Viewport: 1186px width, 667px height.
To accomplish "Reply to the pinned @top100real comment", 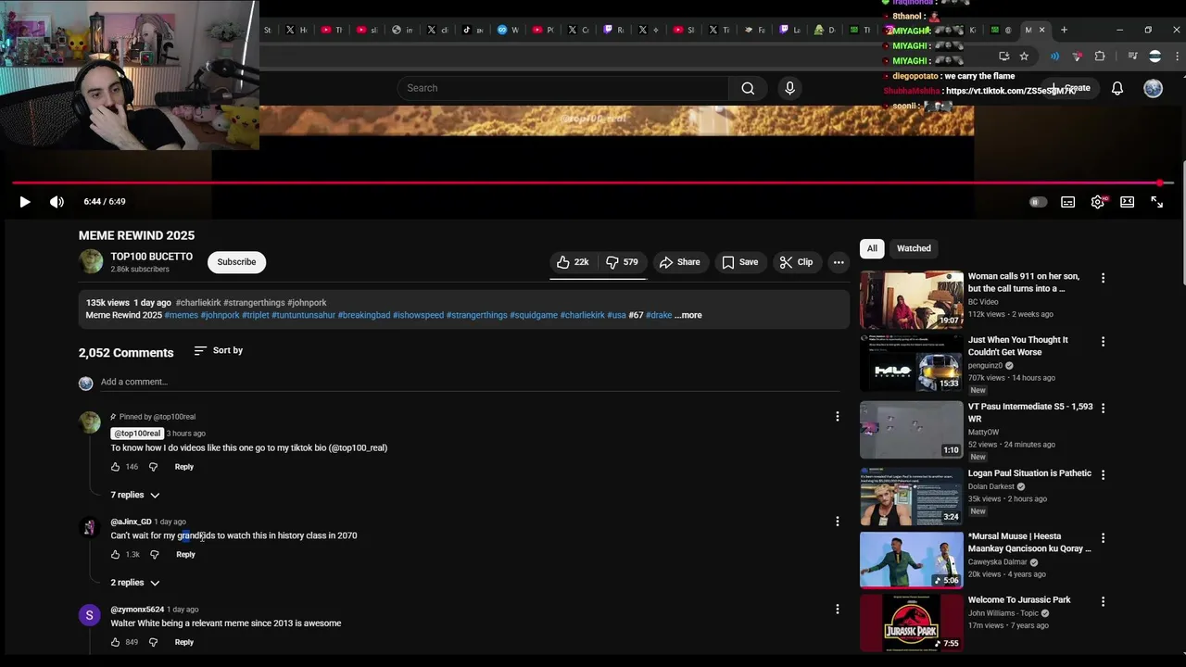I will pos(184,467).
